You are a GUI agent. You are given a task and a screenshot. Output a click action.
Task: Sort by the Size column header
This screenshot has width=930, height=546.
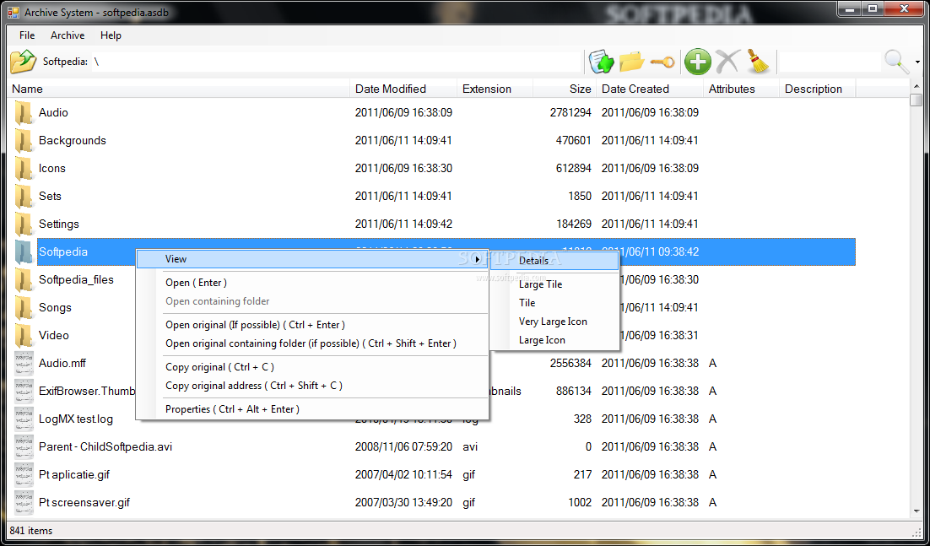tap(565, 89)
